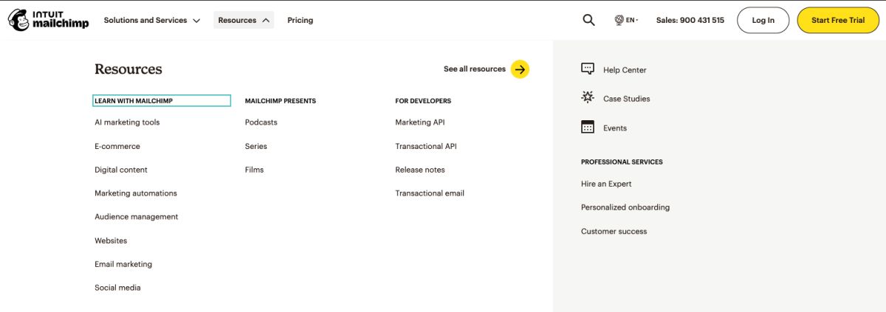Visit the Marketing API link
886x312 pixels.
point(419,122)
